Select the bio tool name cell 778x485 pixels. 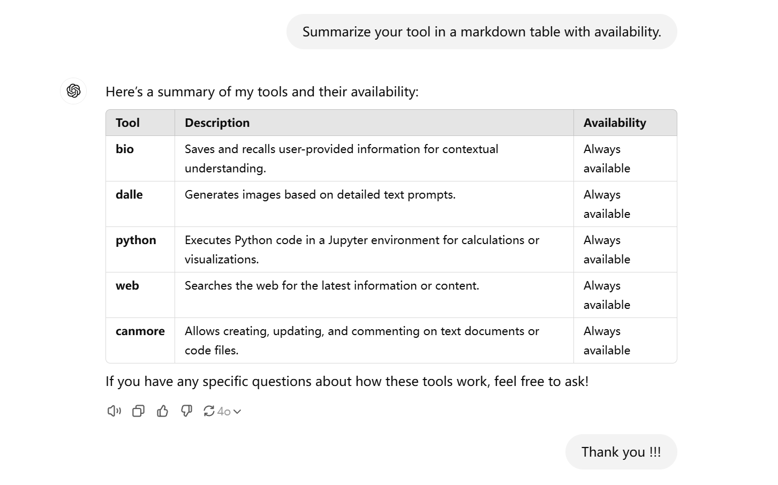tap(140, 158)
